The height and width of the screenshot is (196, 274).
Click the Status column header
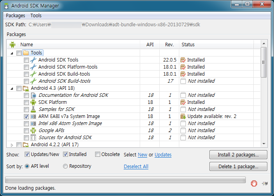pos(188,45)
